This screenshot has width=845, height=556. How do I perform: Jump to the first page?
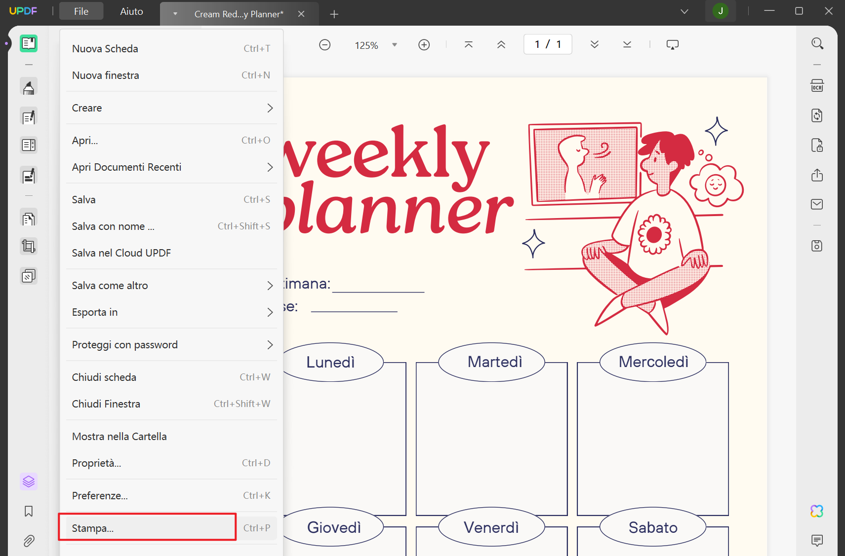(469, 45)
